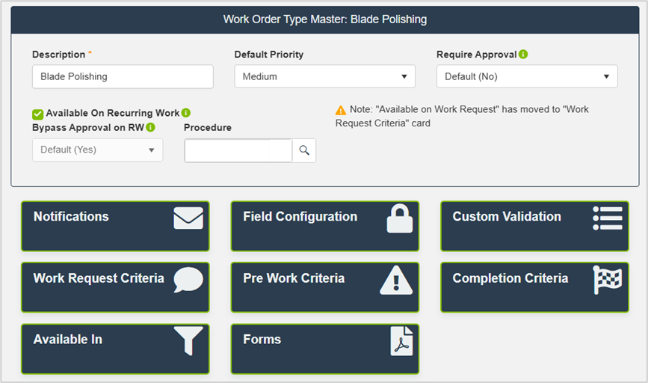Click the Procedure input field

pos(238,150)
